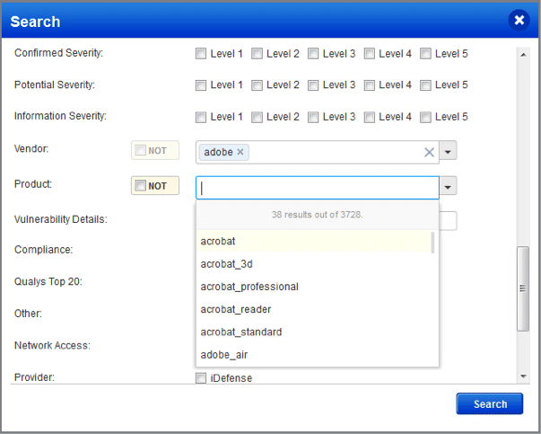The height and width of the screenshot is (434, 541).
Task: Click the scroll up arrow of dialog
Action: coord(523,55)
